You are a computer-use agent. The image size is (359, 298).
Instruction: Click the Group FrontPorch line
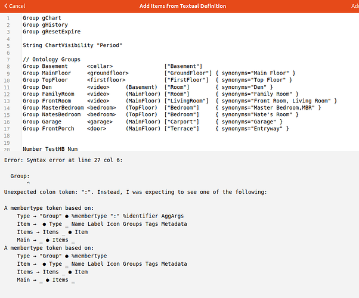click(49, 128)
